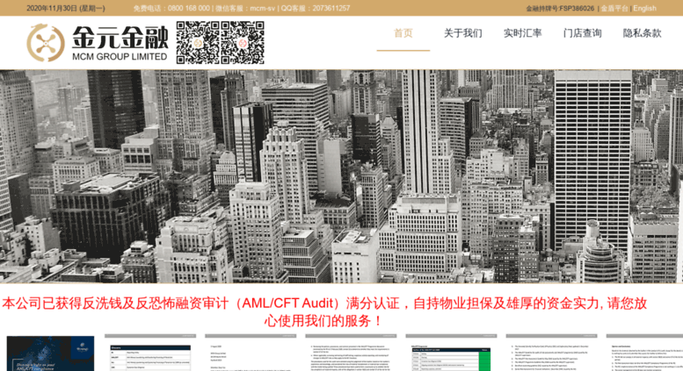
Task: View the 隐私条款 privacy terms page
Action: click(642, 33)
